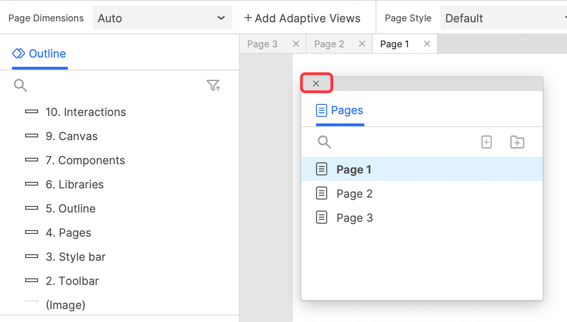Open the Outline sort and filter icon
The height and width of the screenshot is (322, 567).
click(x=213, y=85)
